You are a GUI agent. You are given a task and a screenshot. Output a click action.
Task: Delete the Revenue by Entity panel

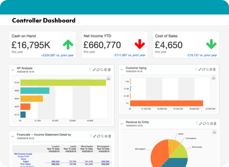pos(215,124)
